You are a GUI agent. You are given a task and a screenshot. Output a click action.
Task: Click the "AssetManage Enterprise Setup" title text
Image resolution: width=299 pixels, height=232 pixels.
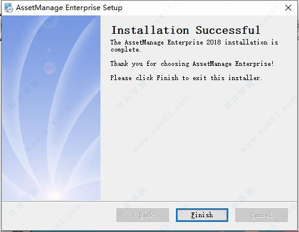coord(69,8)
